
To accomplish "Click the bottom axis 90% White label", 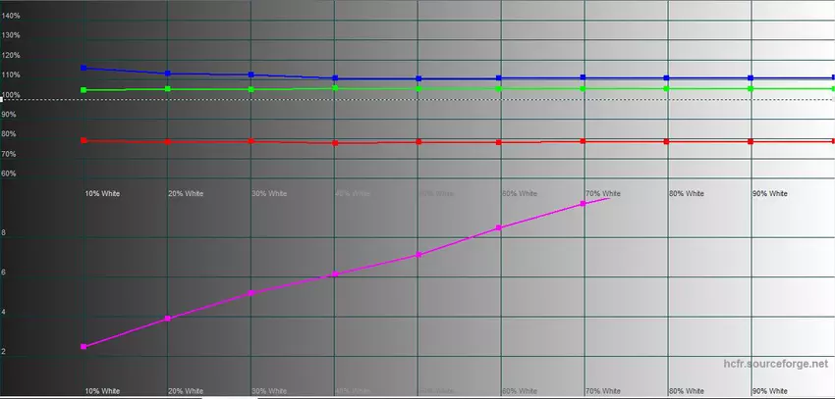I will (x=769, y=391).
